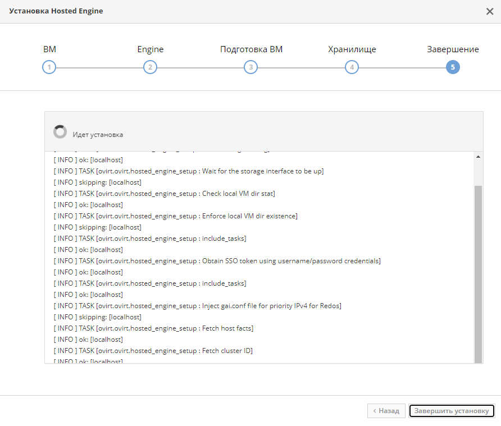The width and height of the screenshot is (501, 426).
Task: Click the Подготовка ВМ step label
Action: pyautogui.click(x=252, y=49)
